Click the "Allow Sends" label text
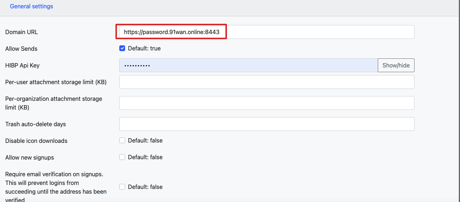Screen dimensions: 460x202 21,49
